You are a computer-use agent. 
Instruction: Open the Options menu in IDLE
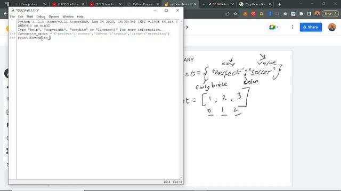coord(54,16)
